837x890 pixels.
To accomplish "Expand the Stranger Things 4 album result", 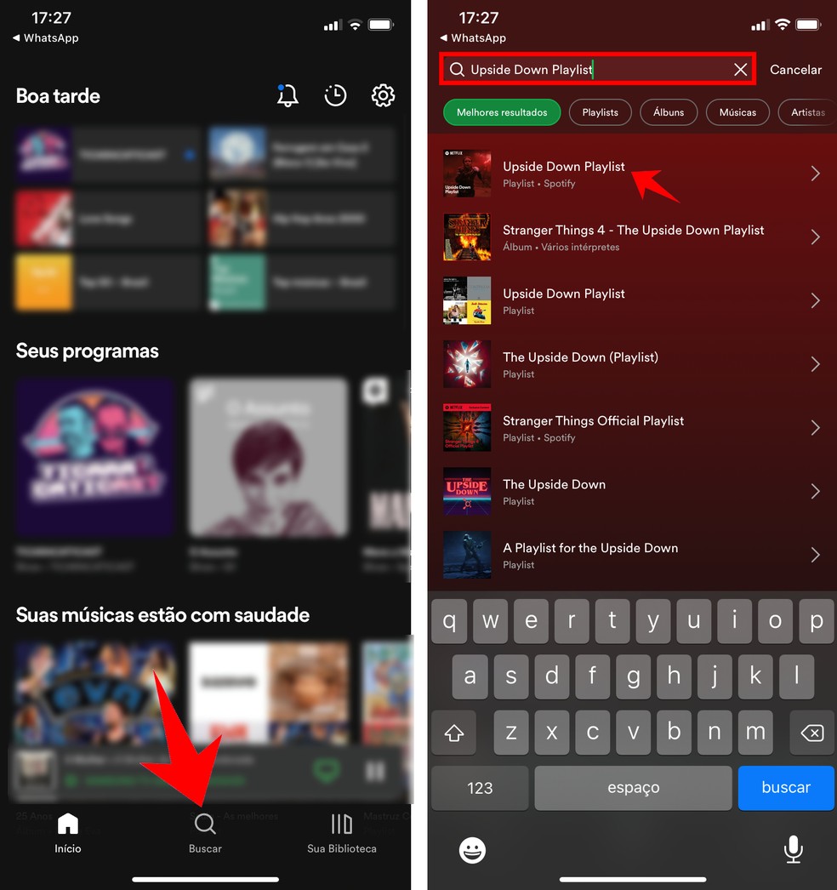I will tap(817, 237).
